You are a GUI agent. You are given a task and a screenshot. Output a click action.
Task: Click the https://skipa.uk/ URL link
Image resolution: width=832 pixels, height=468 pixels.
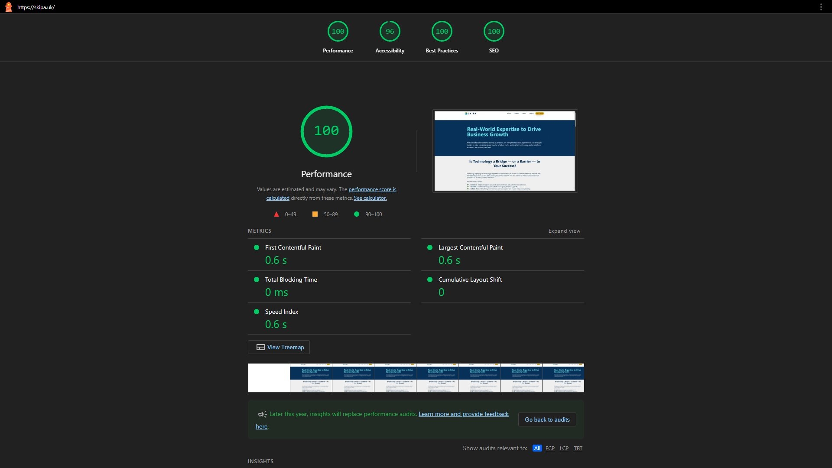point(36,7)
